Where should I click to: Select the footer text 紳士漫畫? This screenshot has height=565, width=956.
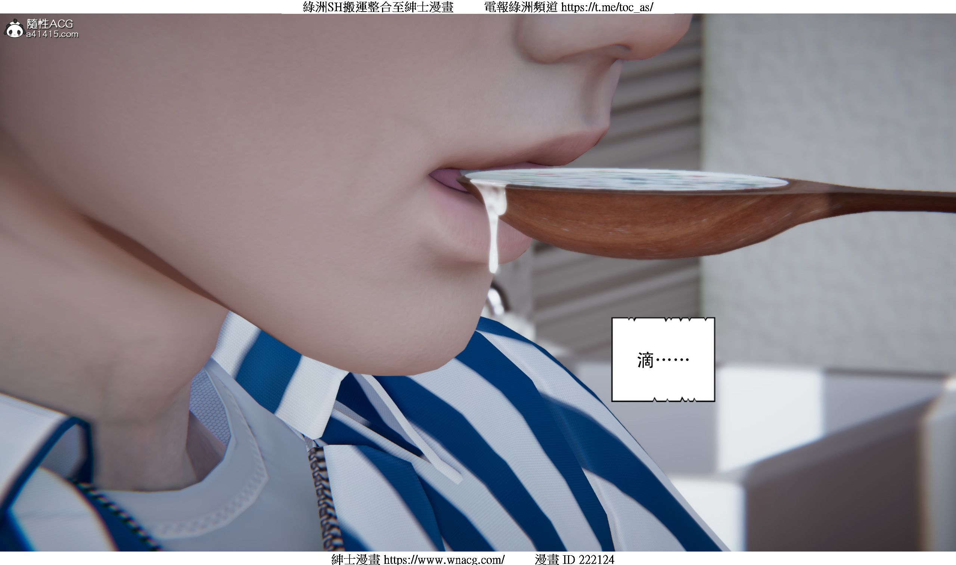(356, 559)
